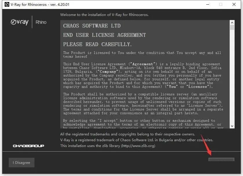Click the 'CHAOS SOFTWARE LTD' heading

coord(92,26)
